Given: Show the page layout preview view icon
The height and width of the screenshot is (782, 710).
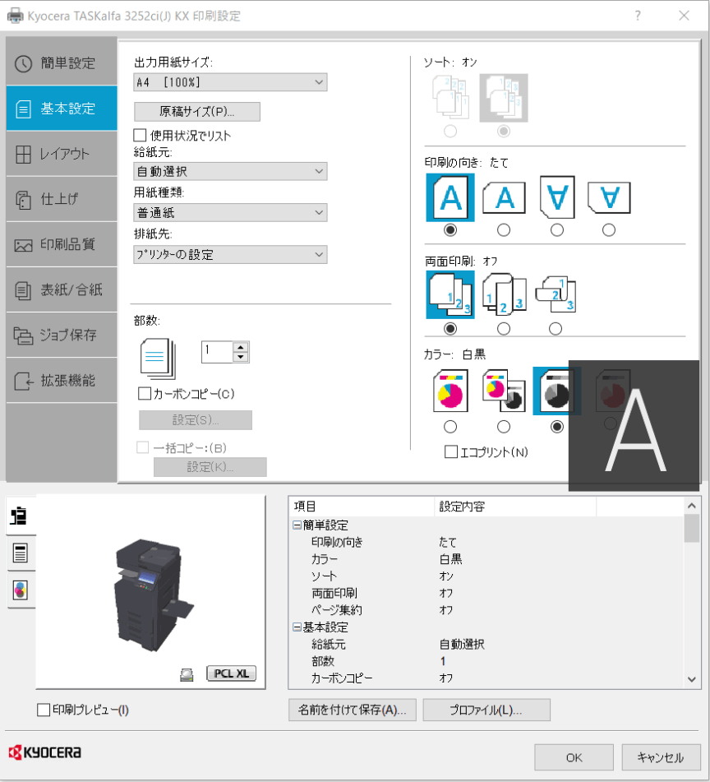Looking at the screenshot, I should tap(20, 553).
